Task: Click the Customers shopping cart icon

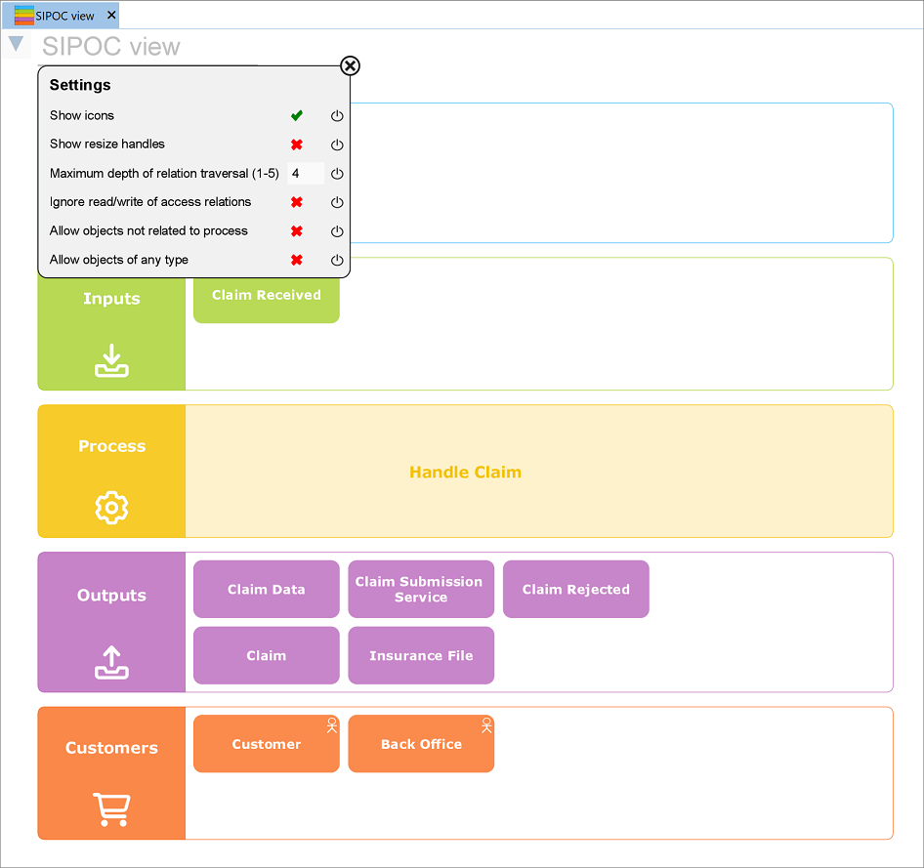Action: 111,808
